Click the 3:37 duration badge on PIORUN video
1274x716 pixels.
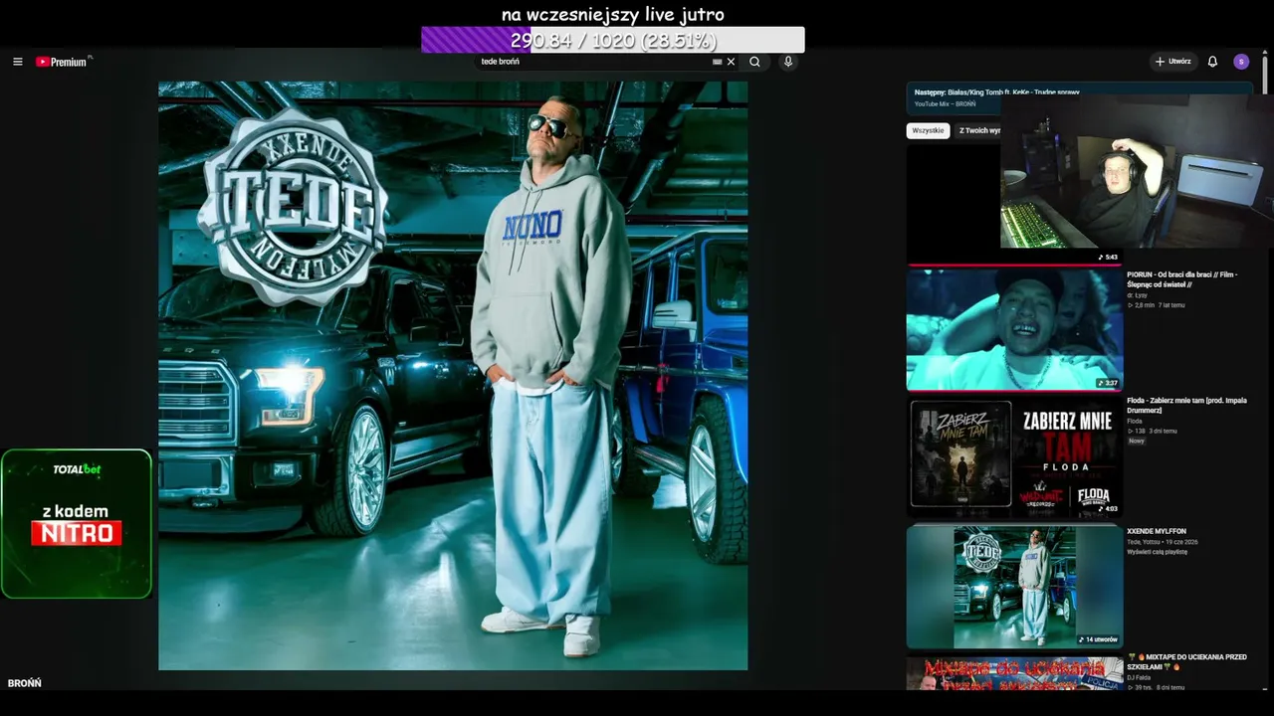(1107, 383)
